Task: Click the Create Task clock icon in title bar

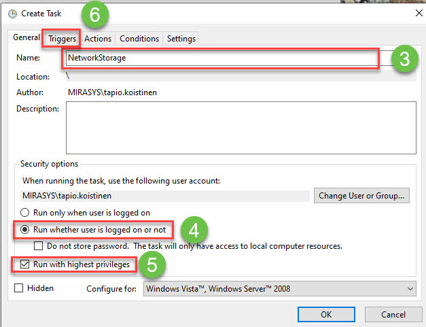Action: tap(12, 14)
